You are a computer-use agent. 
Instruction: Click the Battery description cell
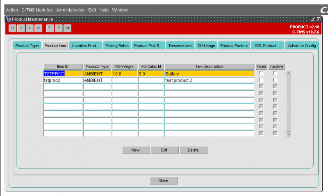tap(210, 74)
